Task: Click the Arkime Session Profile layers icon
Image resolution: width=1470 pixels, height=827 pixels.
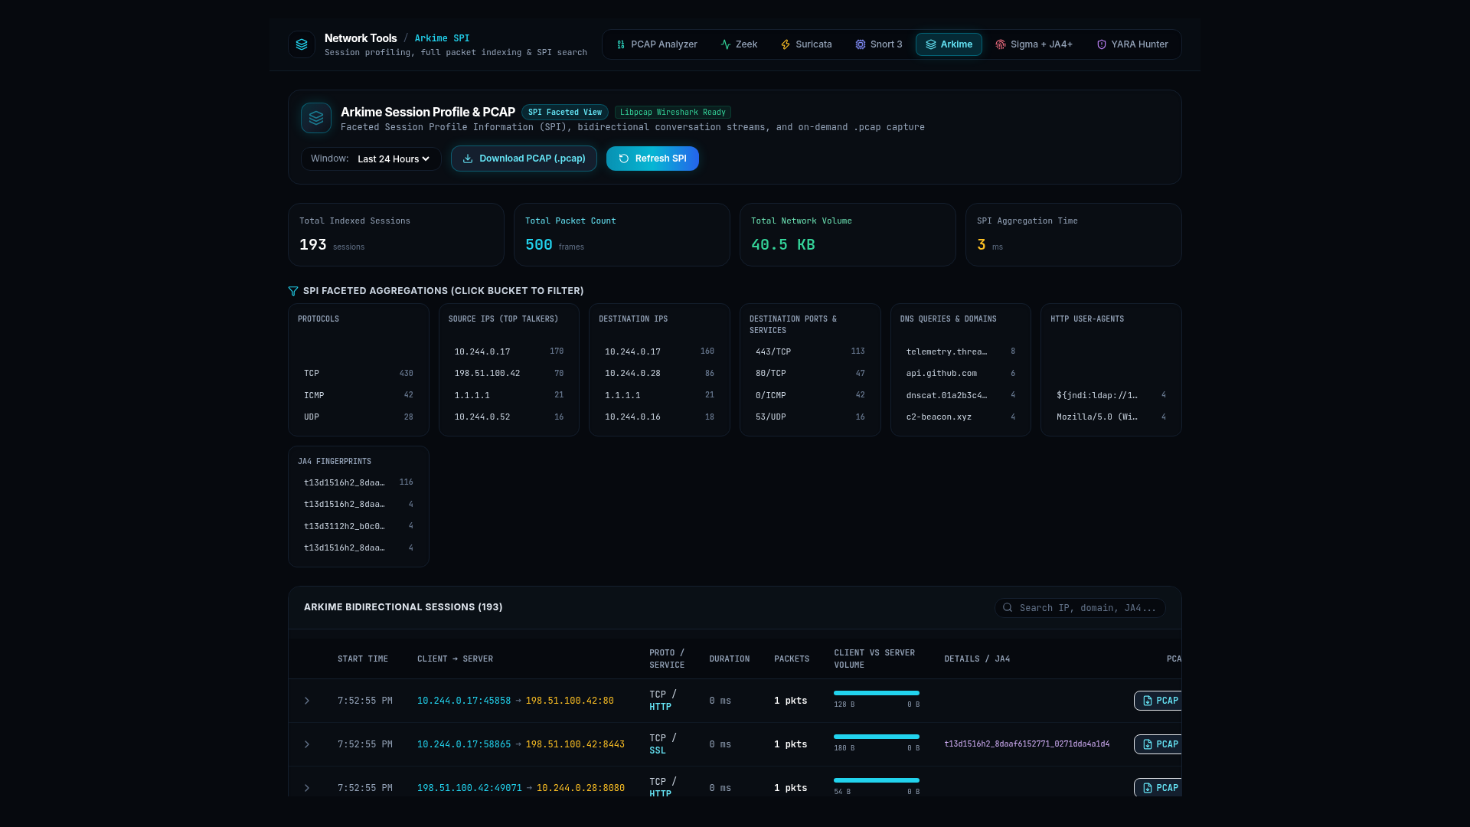Action: (x=316, y=118)
